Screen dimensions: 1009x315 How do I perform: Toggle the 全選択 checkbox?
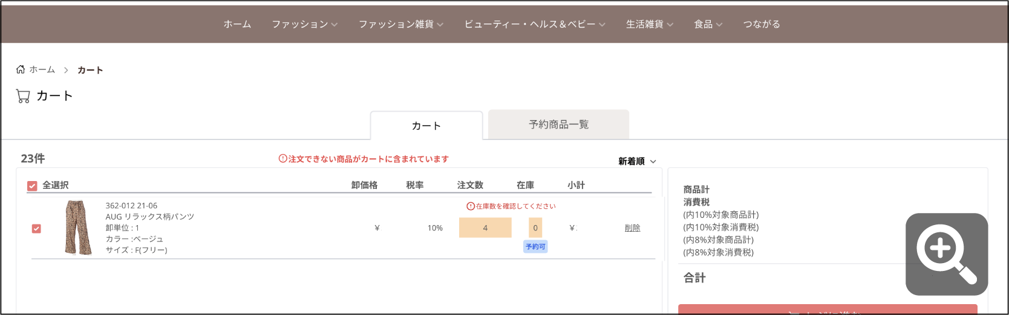coord(32,186)
